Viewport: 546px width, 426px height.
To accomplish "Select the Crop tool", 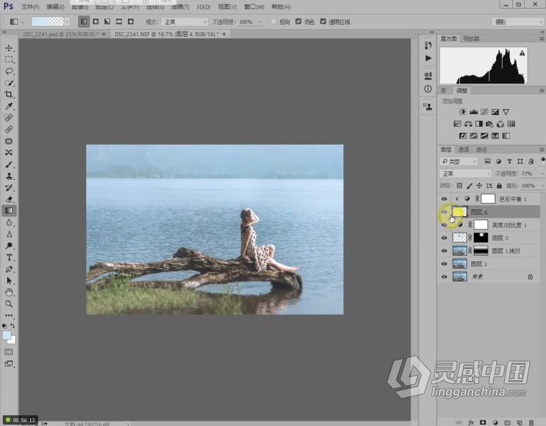I will tap(9, 95).
